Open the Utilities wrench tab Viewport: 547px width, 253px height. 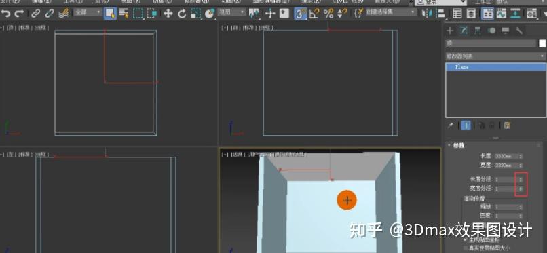(519, 31)
